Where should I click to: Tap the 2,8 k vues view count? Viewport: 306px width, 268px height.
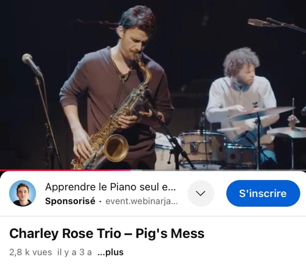click(x=31, y=252)
